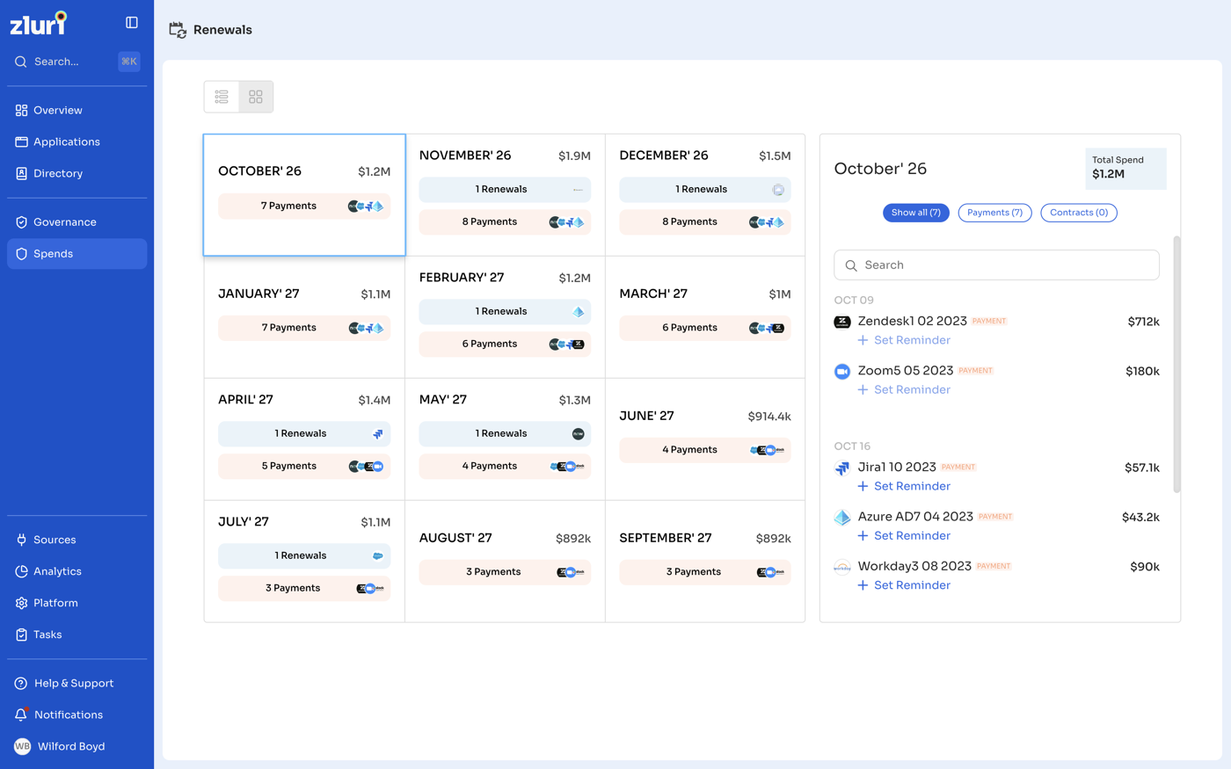The image size is (1231, 769).
Task: Click the sidebar Search box
Action: pos(77,62)
